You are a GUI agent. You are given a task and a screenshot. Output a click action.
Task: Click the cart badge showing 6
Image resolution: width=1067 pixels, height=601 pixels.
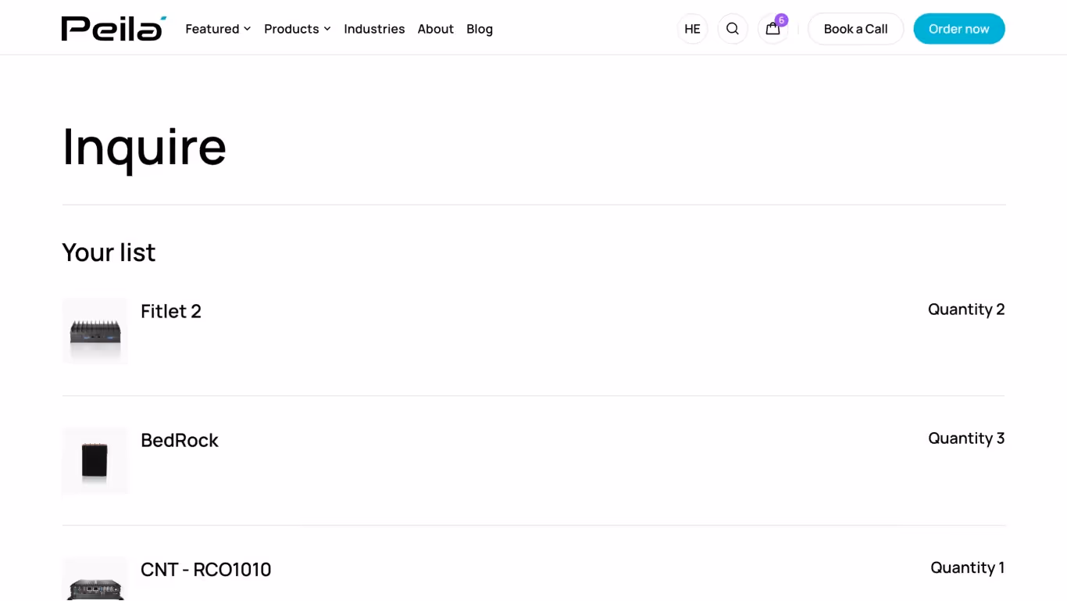pos(781,20)
